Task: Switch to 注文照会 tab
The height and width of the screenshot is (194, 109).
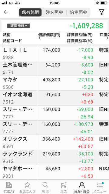Action: click(54, 12)
